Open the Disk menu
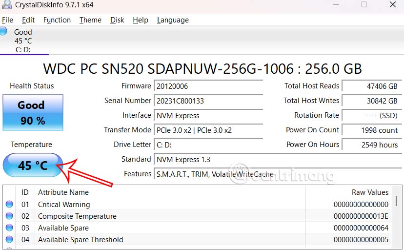 click(117, 20)
